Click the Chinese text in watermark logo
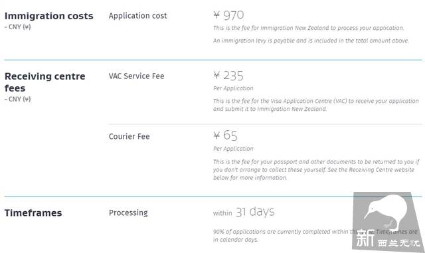 388,239
